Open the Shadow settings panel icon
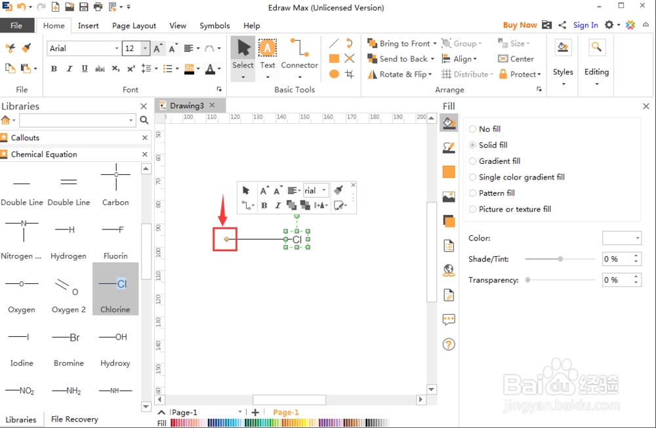This screenshot has width=656, height=428. coord(449,221)
